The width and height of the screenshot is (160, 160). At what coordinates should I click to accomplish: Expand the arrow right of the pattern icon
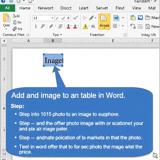(x=123, y=26)
